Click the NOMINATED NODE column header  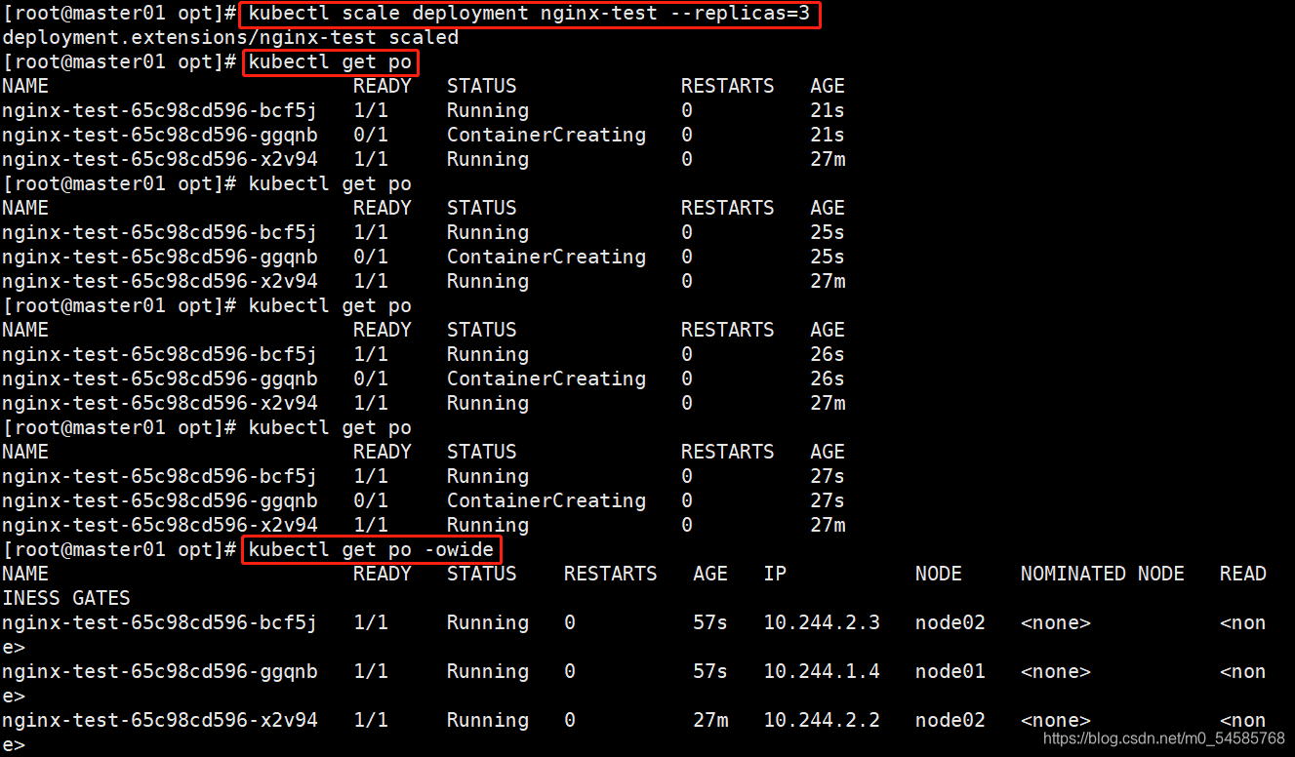click(x=1103, y=574)
